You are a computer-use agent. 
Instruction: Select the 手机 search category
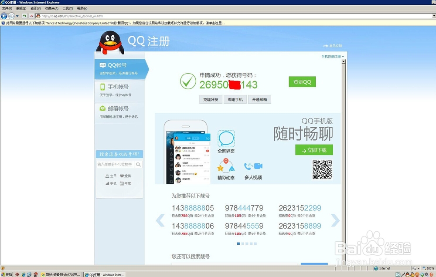tap(111, 183)
